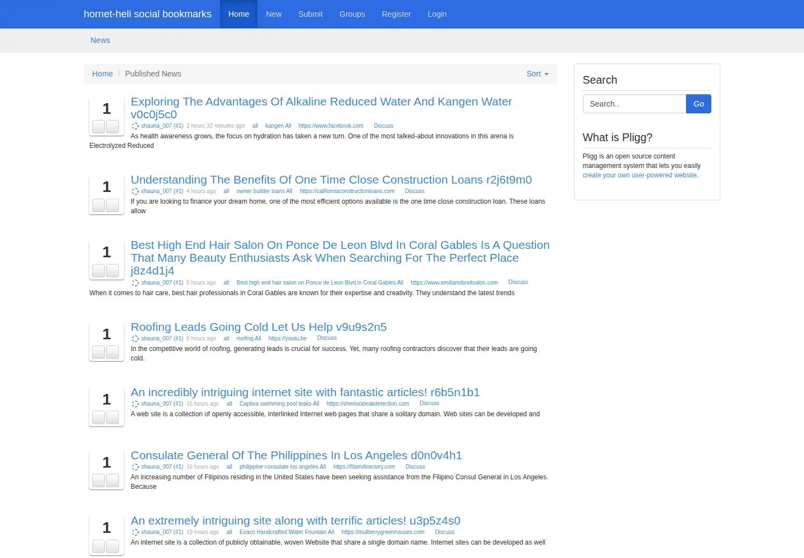Open the Register page
The width and height of the screenshot is (804, 558).
396,14
